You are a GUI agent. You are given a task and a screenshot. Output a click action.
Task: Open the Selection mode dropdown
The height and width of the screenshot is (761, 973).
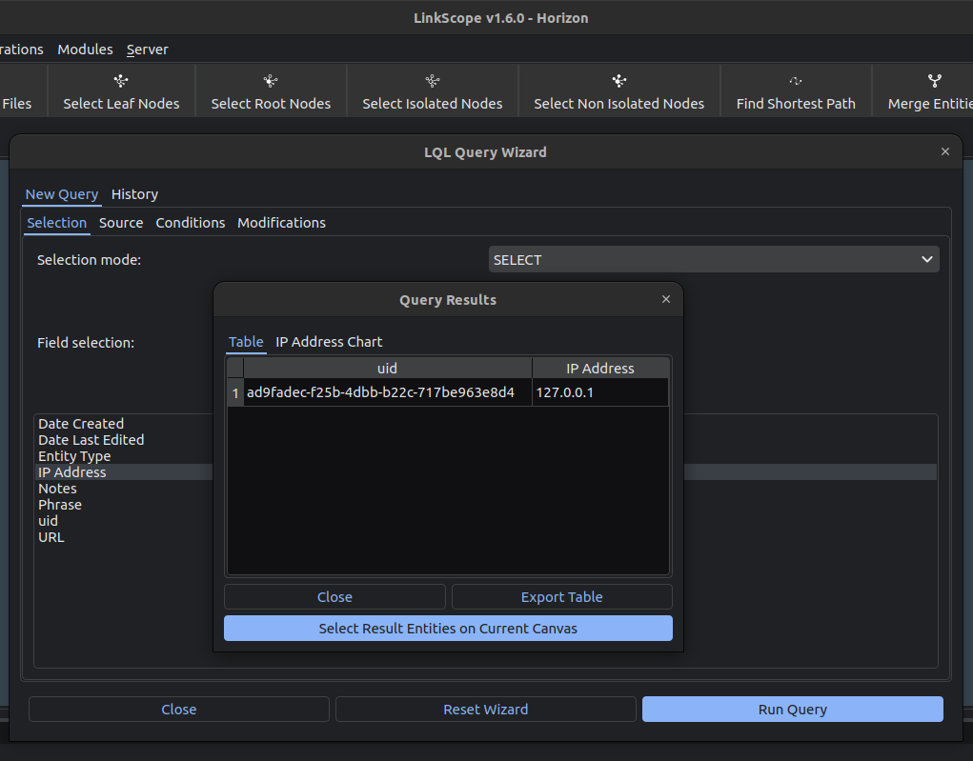[714, 260]
